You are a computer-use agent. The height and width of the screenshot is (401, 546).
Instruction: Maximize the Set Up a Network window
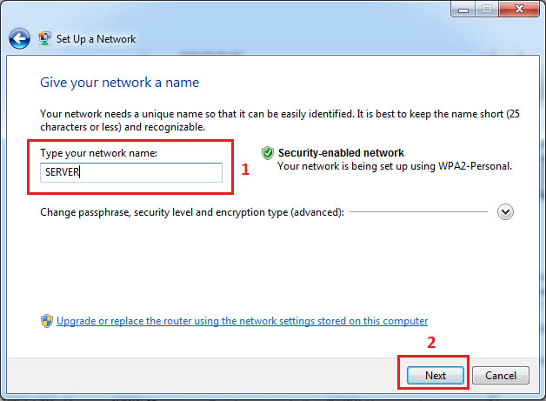tap(485, 10)
